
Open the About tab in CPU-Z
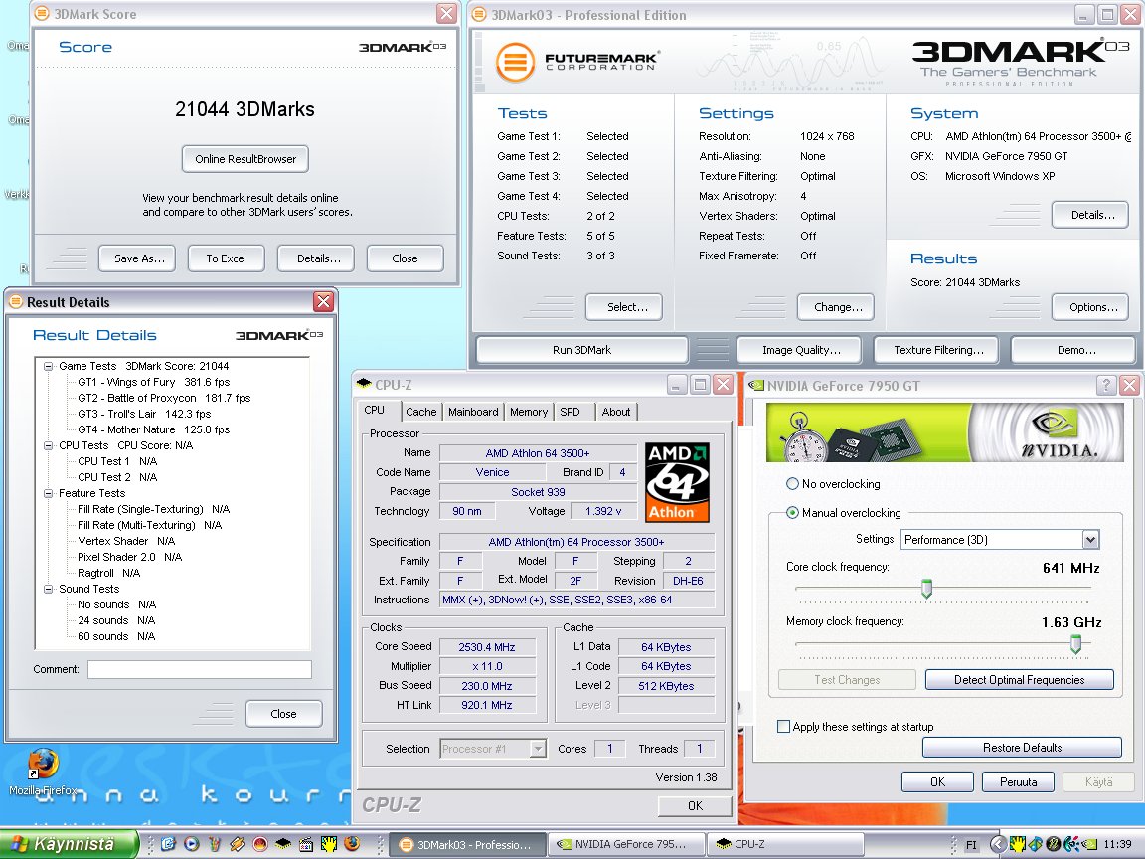pos(616,412)
